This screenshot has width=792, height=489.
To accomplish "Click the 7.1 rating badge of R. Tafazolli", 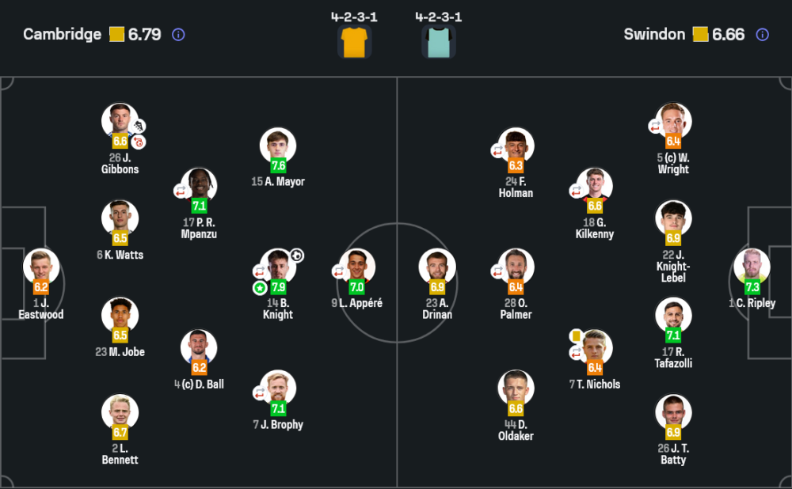I will pos(673,335).
